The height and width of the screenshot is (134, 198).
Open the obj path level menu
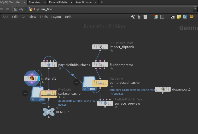(19, 9)
